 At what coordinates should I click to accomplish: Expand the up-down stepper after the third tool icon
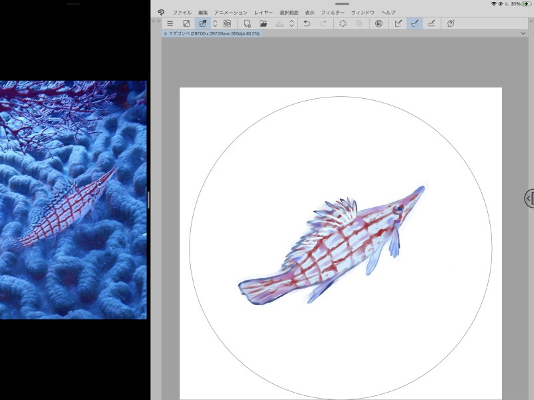(215, 23)
